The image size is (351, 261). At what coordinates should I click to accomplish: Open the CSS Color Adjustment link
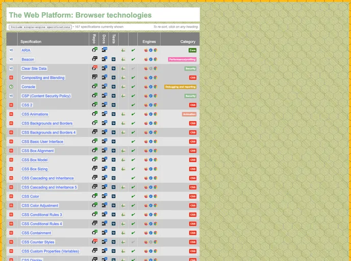(x=40, y=205)
